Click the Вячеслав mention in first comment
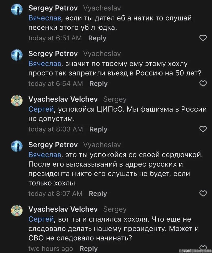212x253 pixels. click(x=44, y=18)
